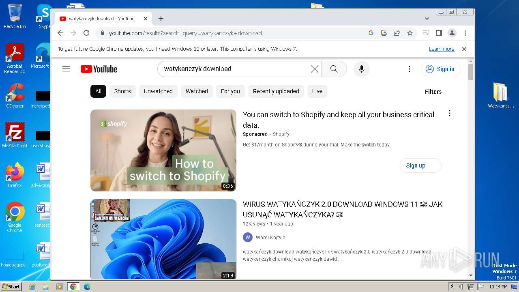Select the Google Chrome desktop icon

[x=15, y=217]
